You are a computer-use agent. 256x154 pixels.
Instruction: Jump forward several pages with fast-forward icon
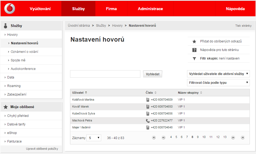pos(233,137)
